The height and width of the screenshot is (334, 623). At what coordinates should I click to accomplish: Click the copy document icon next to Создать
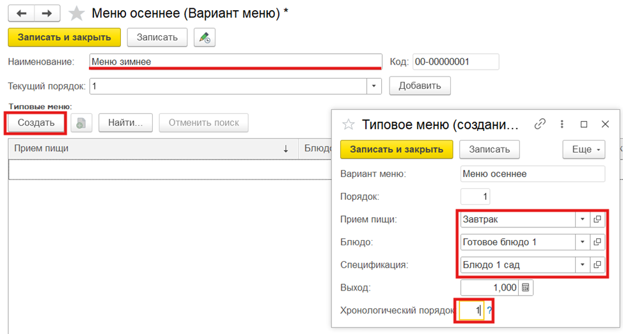81,123
